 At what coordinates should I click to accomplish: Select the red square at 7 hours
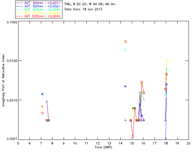pos(42,113)
